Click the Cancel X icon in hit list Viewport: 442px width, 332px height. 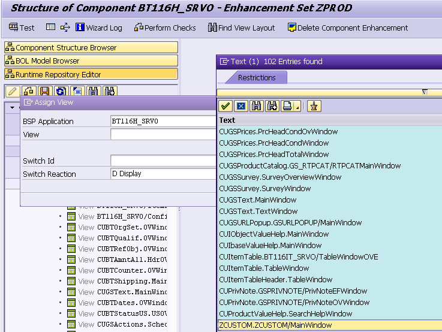[x=241, y=106]
